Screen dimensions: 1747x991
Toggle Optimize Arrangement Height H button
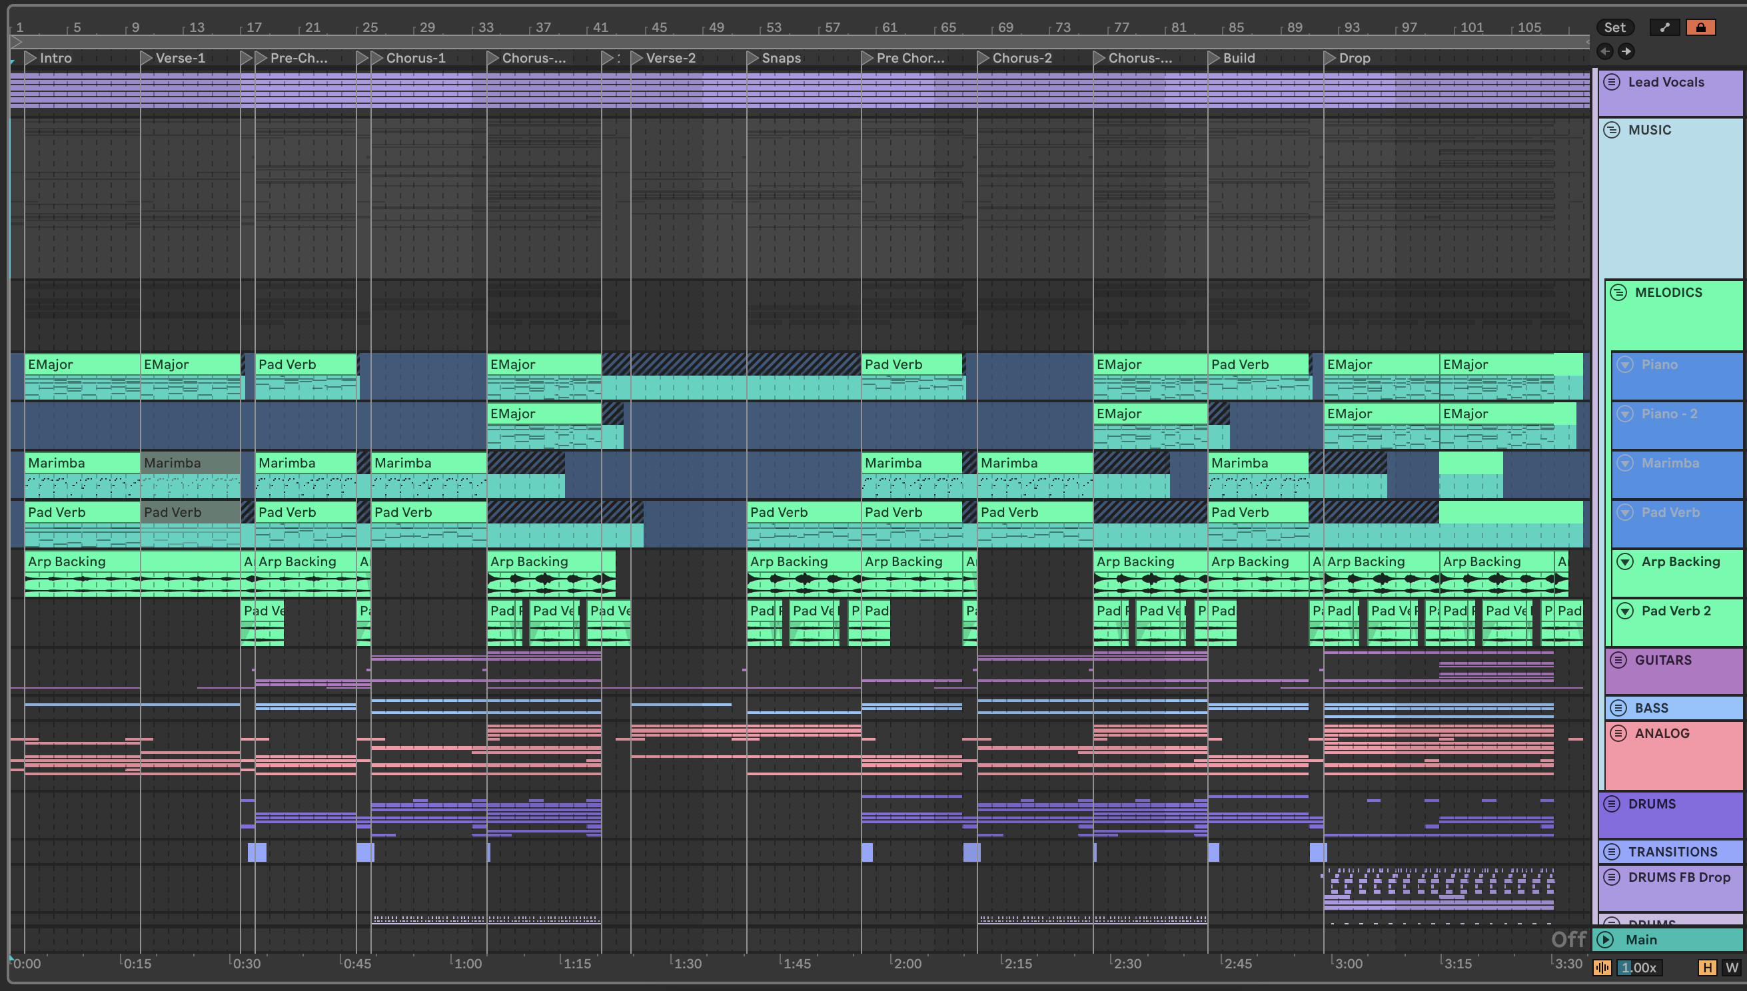1708,967
